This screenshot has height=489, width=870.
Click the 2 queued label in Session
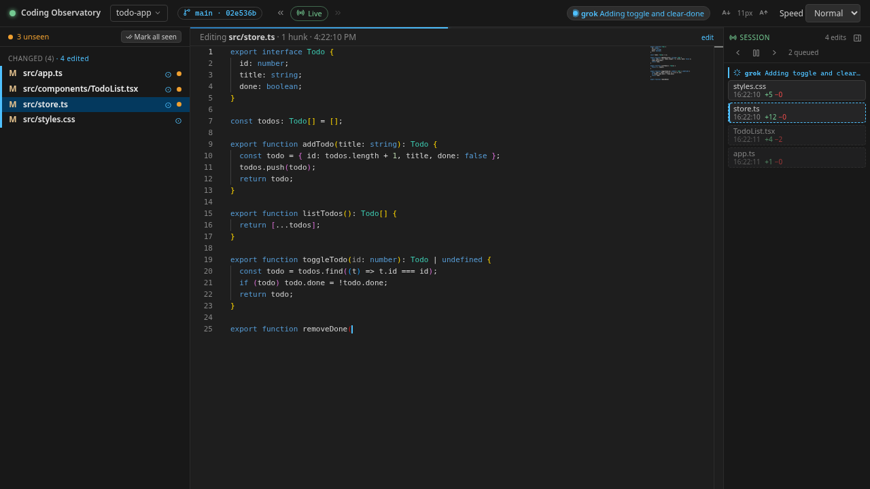[x=803, y=53]
